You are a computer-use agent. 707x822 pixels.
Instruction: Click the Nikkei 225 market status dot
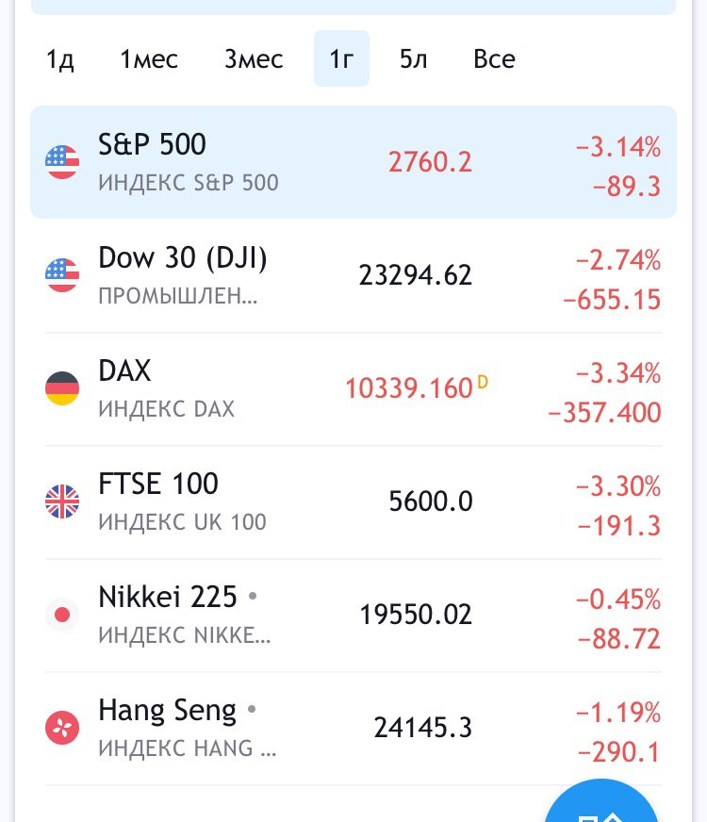click(x=253, y=596)
